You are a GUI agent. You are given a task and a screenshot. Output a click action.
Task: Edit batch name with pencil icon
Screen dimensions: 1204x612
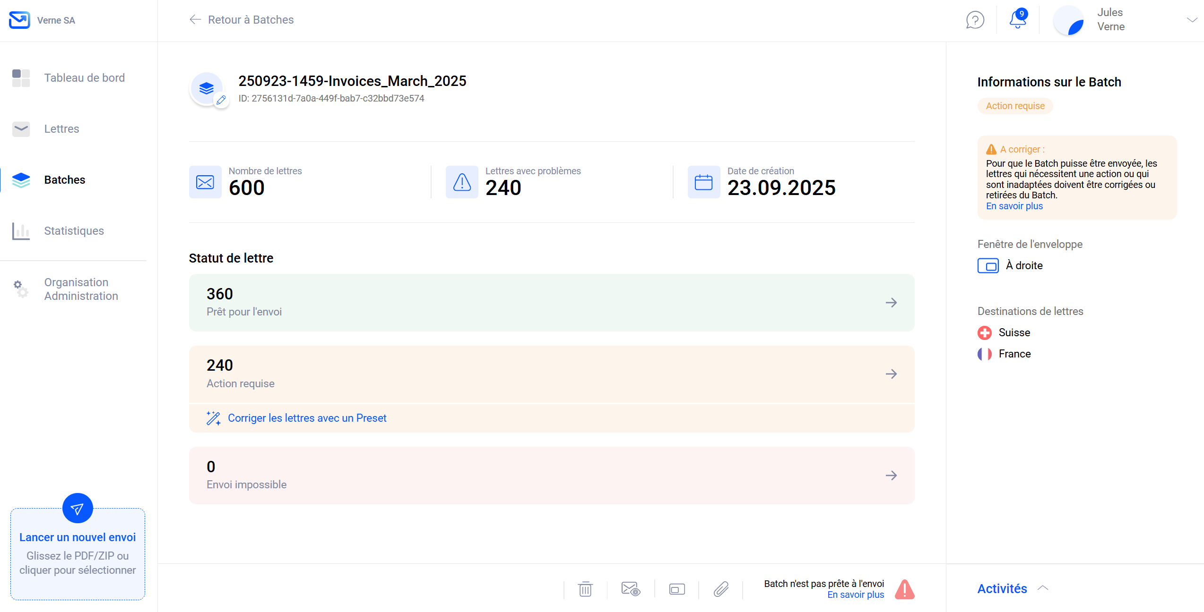tap(221, 100)
